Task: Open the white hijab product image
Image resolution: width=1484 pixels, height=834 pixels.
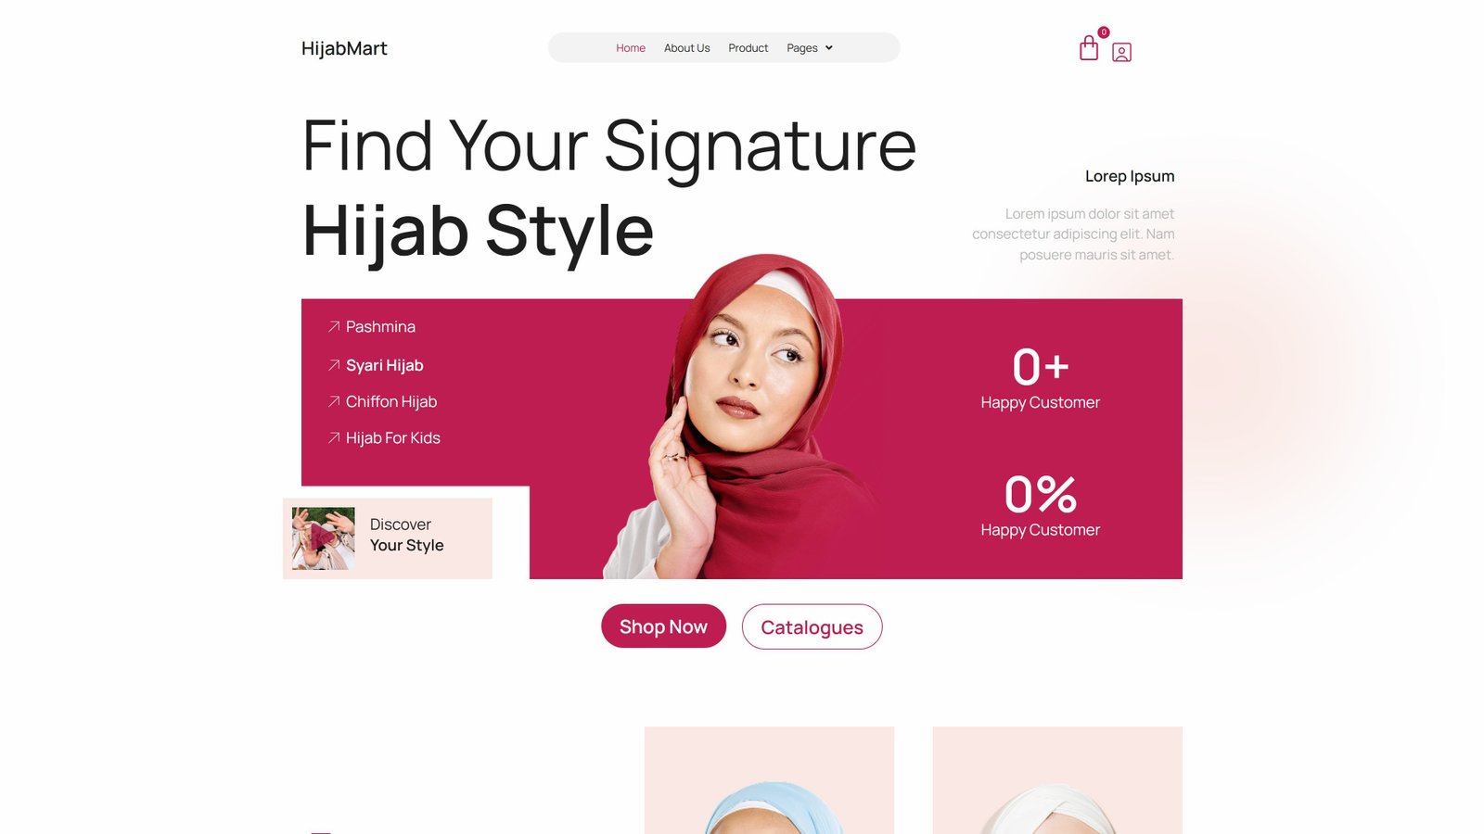Action: [x=1057, y=780]
